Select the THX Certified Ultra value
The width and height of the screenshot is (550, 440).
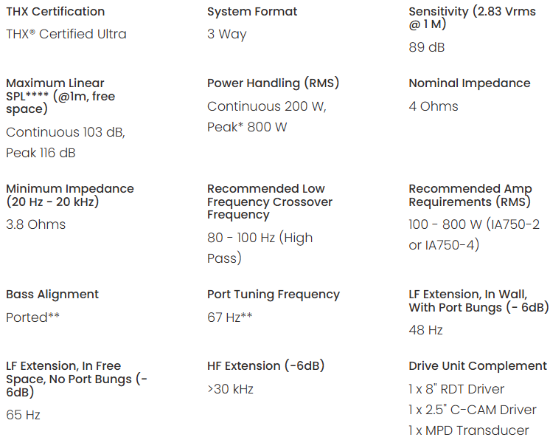[x=66, y=34]
